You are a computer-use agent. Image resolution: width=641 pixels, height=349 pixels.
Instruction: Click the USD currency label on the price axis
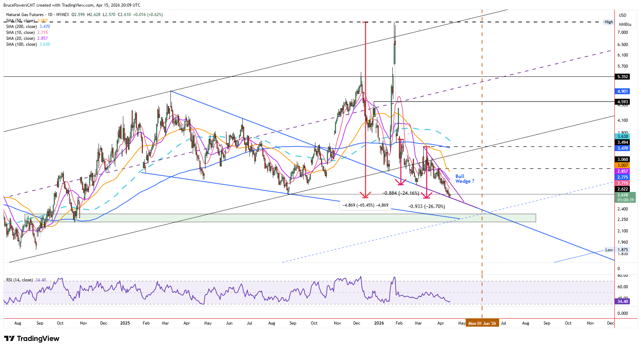622,15
